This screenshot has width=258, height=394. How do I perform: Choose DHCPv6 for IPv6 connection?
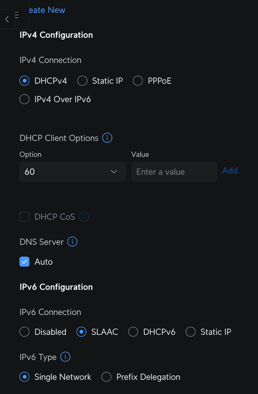click(x=133, y=331)
